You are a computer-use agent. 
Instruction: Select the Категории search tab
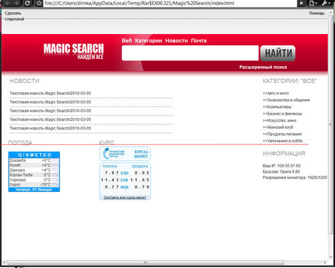pyautogui.click(x=149, y=41)
